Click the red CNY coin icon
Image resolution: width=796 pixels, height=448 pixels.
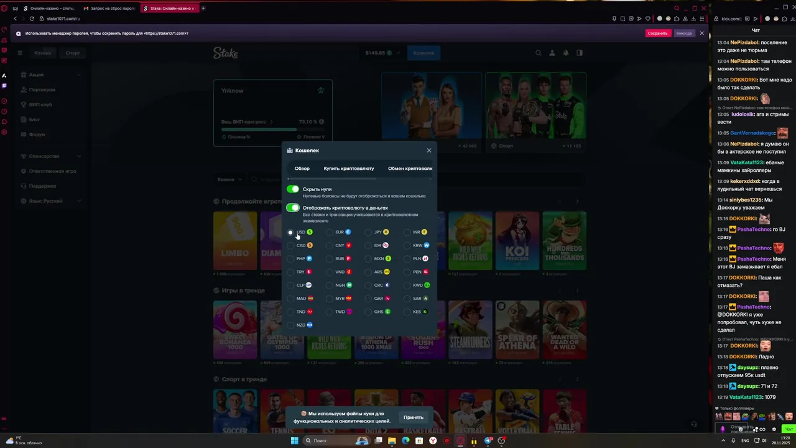tap(348, 245)
